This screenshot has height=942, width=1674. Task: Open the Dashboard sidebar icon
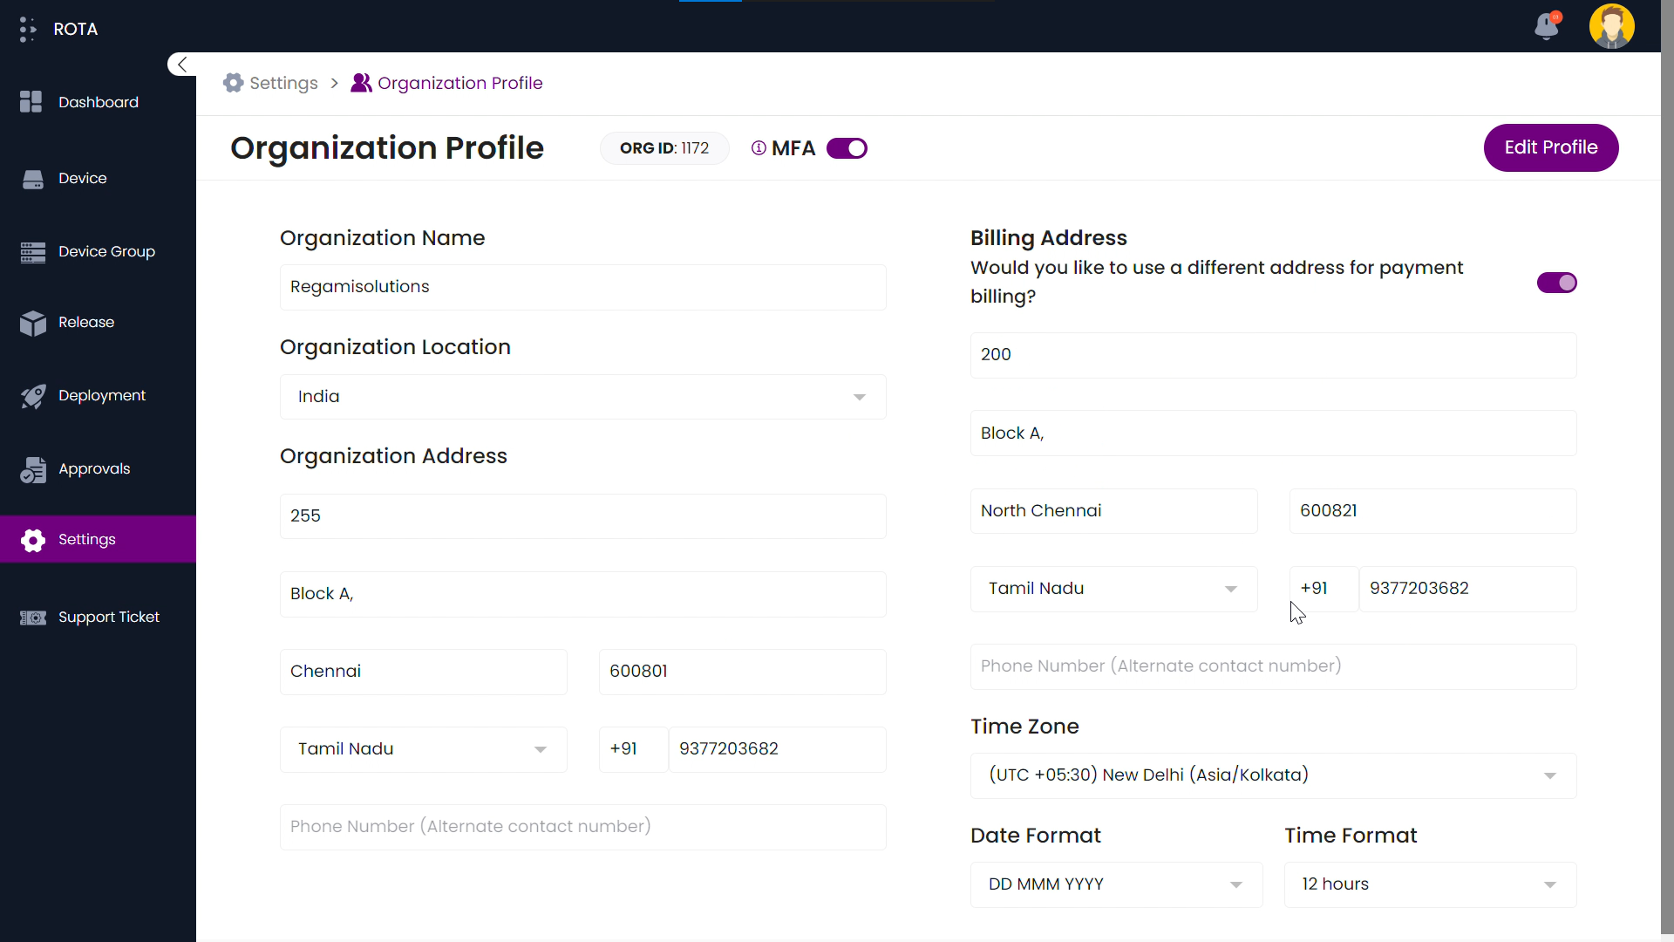click(x=31, y=101)
